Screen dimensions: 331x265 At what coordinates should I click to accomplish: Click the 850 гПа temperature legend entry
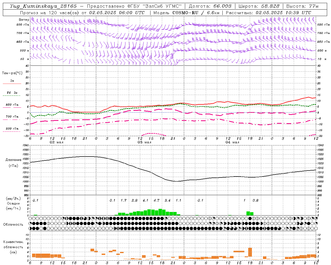point(12,105)
